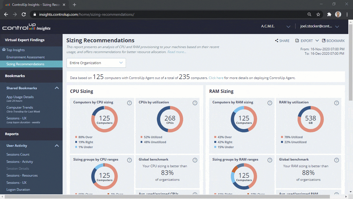
Task: Click the Share icon
Action: pos(277,41)
